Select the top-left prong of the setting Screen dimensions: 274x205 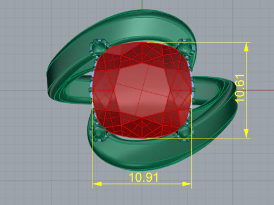(x=98, y=47)
